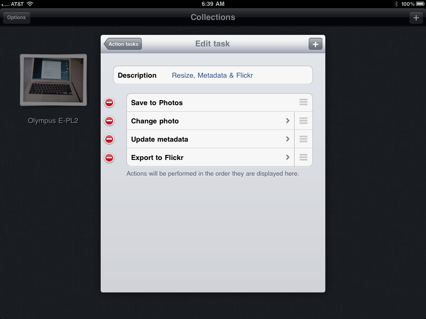Open Update metadata details via chevron
Screen dimensions: 426x319
(287, 139)
